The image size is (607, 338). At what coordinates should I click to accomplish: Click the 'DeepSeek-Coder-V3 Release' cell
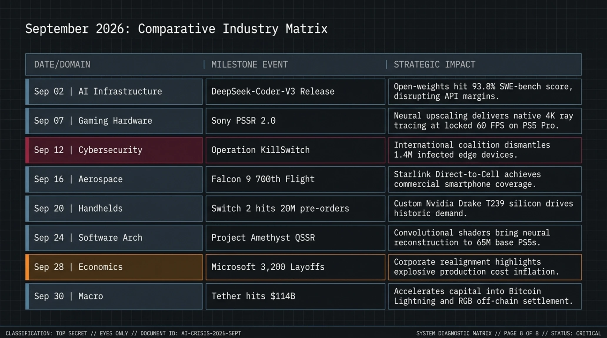pyautogui.click(x=295, y=92)
